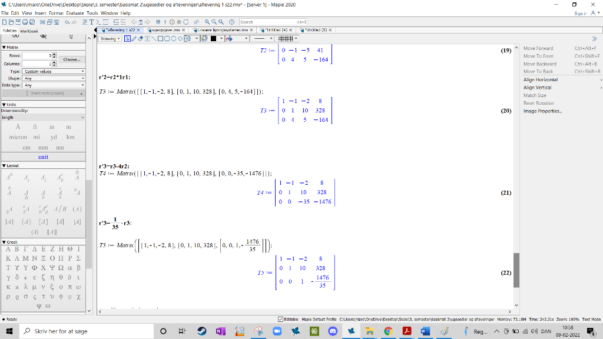603x339 pixels.
Task: Select the diamond drawing tool
Action: [x=180, y=39]
